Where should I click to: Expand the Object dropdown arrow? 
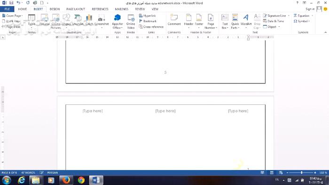click(x=279, y=27)
